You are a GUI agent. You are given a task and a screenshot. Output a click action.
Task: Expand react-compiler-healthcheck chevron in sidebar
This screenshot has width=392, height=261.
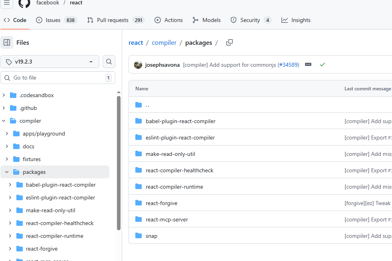[10, 223]
